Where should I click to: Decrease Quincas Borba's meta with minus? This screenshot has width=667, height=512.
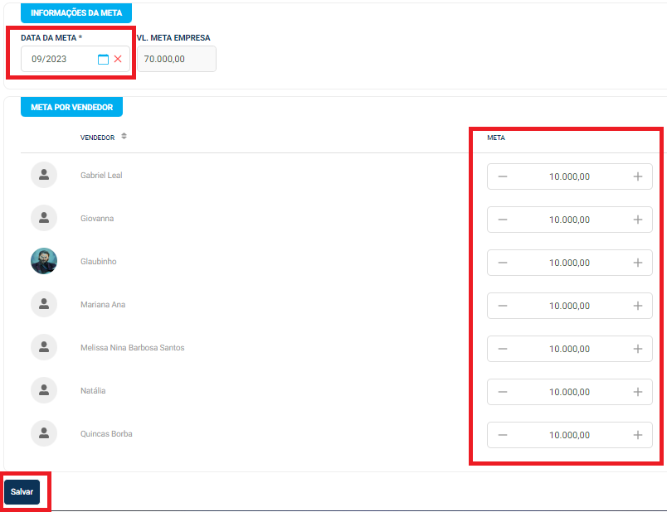pyautogui.click(x=503, y=435)
